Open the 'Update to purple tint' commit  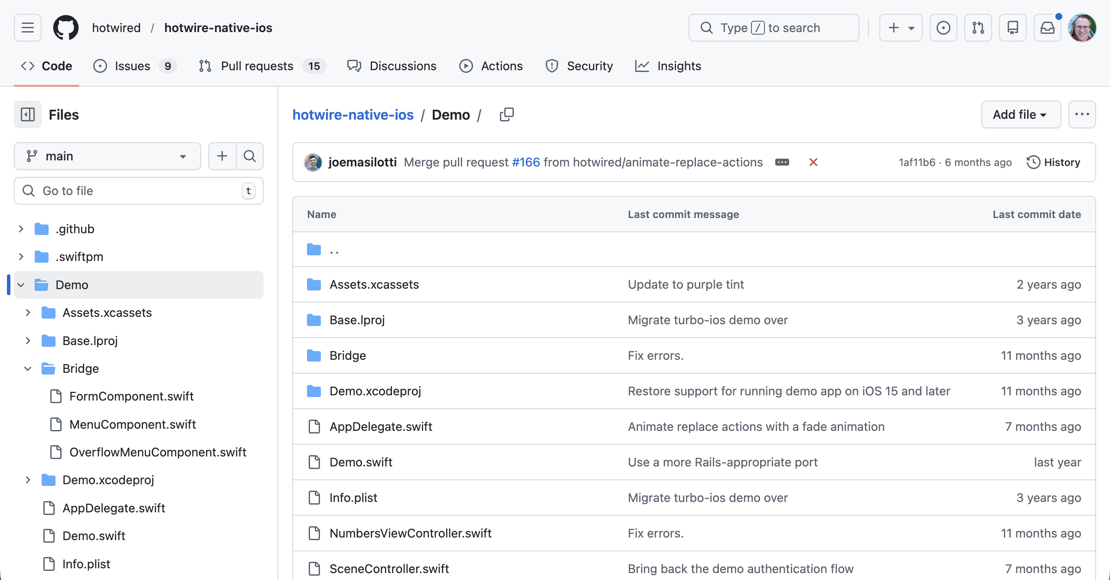click(x=686, y=284)
